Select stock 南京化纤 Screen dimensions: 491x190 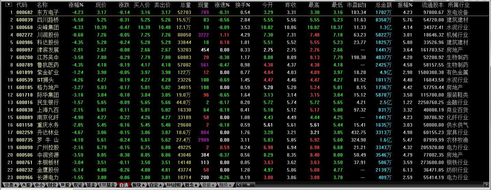tap(48, 117)
